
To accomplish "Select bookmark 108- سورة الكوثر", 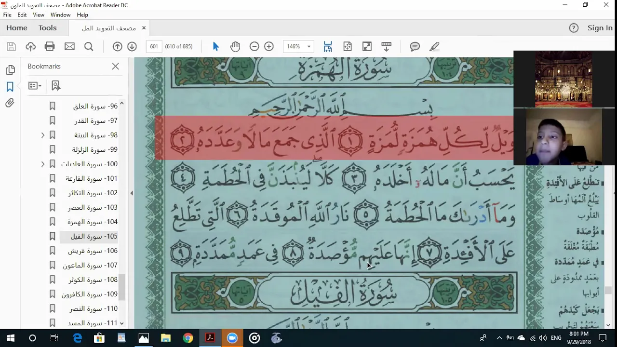I will click(x=92, y=280).
